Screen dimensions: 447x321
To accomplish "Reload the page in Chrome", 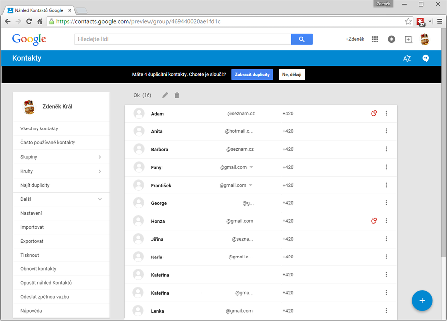I will coord(29,21).
